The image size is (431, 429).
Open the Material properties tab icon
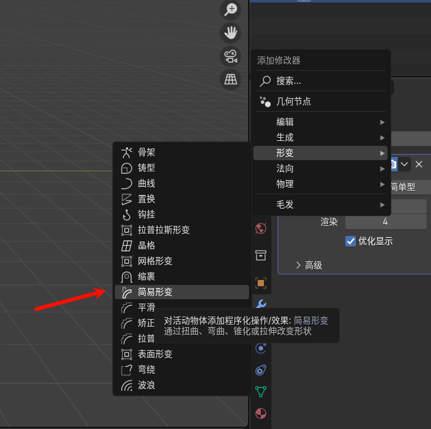coord(261,413)
